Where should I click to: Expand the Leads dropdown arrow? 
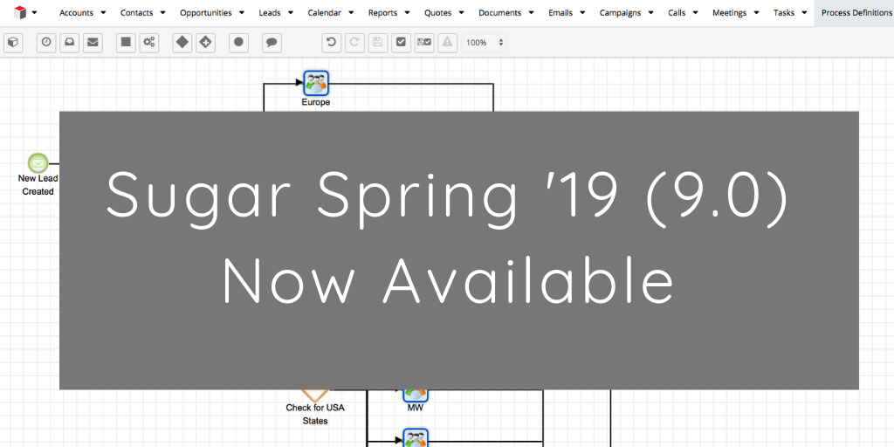tap(291, 12)
